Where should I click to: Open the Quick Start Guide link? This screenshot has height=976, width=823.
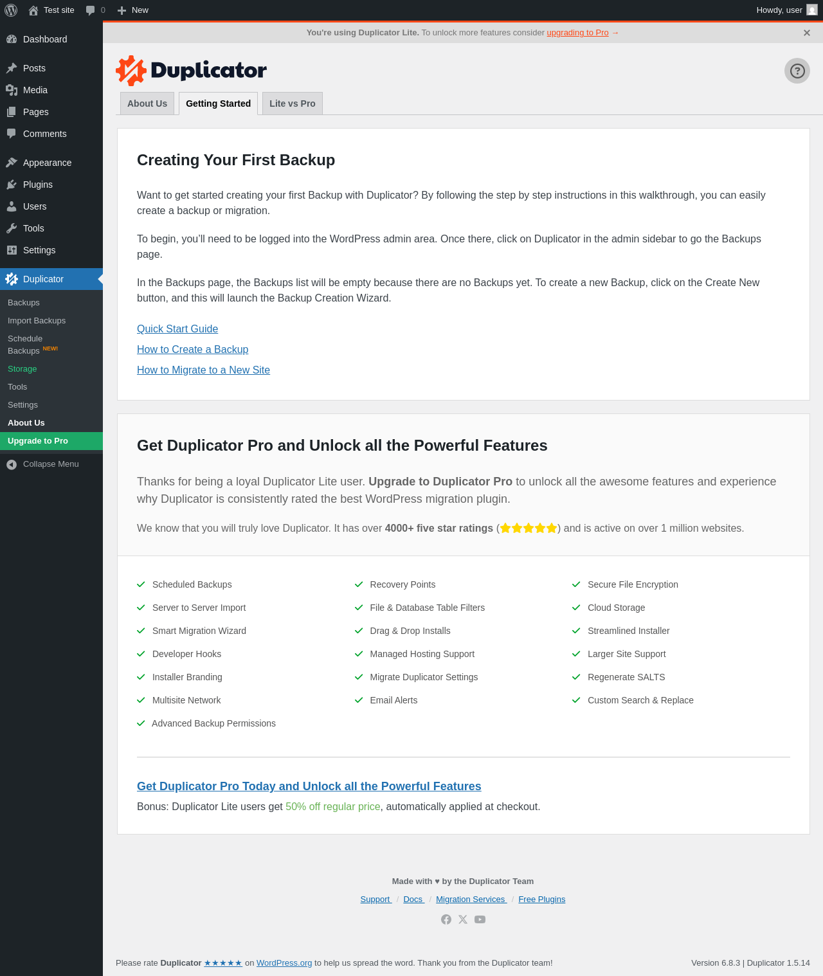[177, 329]
